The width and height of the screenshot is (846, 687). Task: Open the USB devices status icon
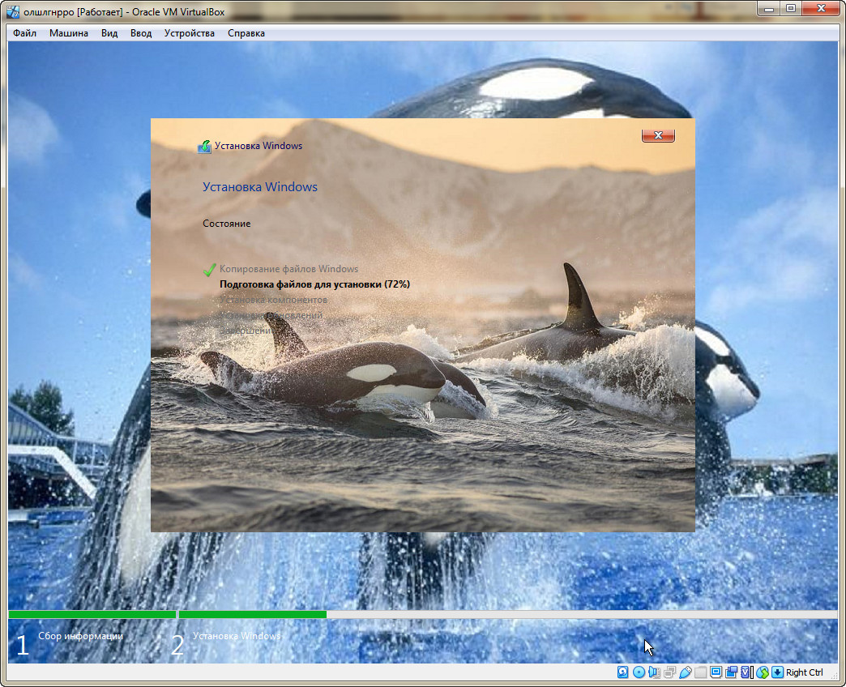tap(685, 672)
